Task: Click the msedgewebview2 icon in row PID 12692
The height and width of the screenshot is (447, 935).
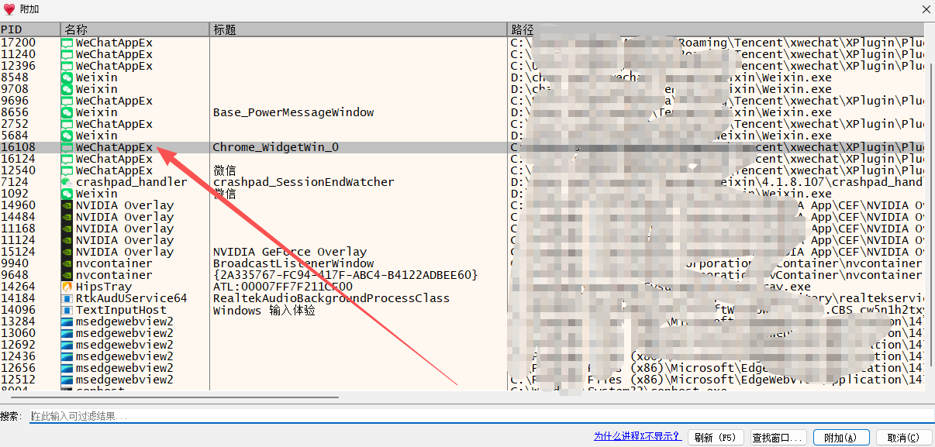Action: [67, 345]
